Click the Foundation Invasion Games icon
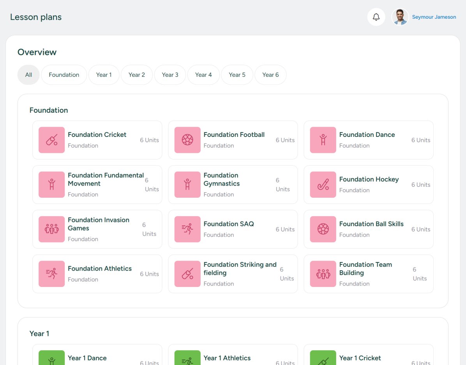Viewport: 466px width, 365px height. tap(51, 229)
